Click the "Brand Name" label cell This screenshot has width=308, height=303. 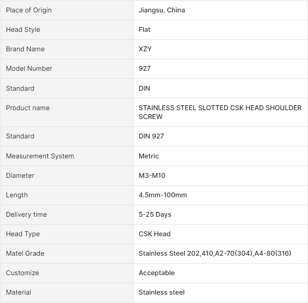[x=25, y=49]
